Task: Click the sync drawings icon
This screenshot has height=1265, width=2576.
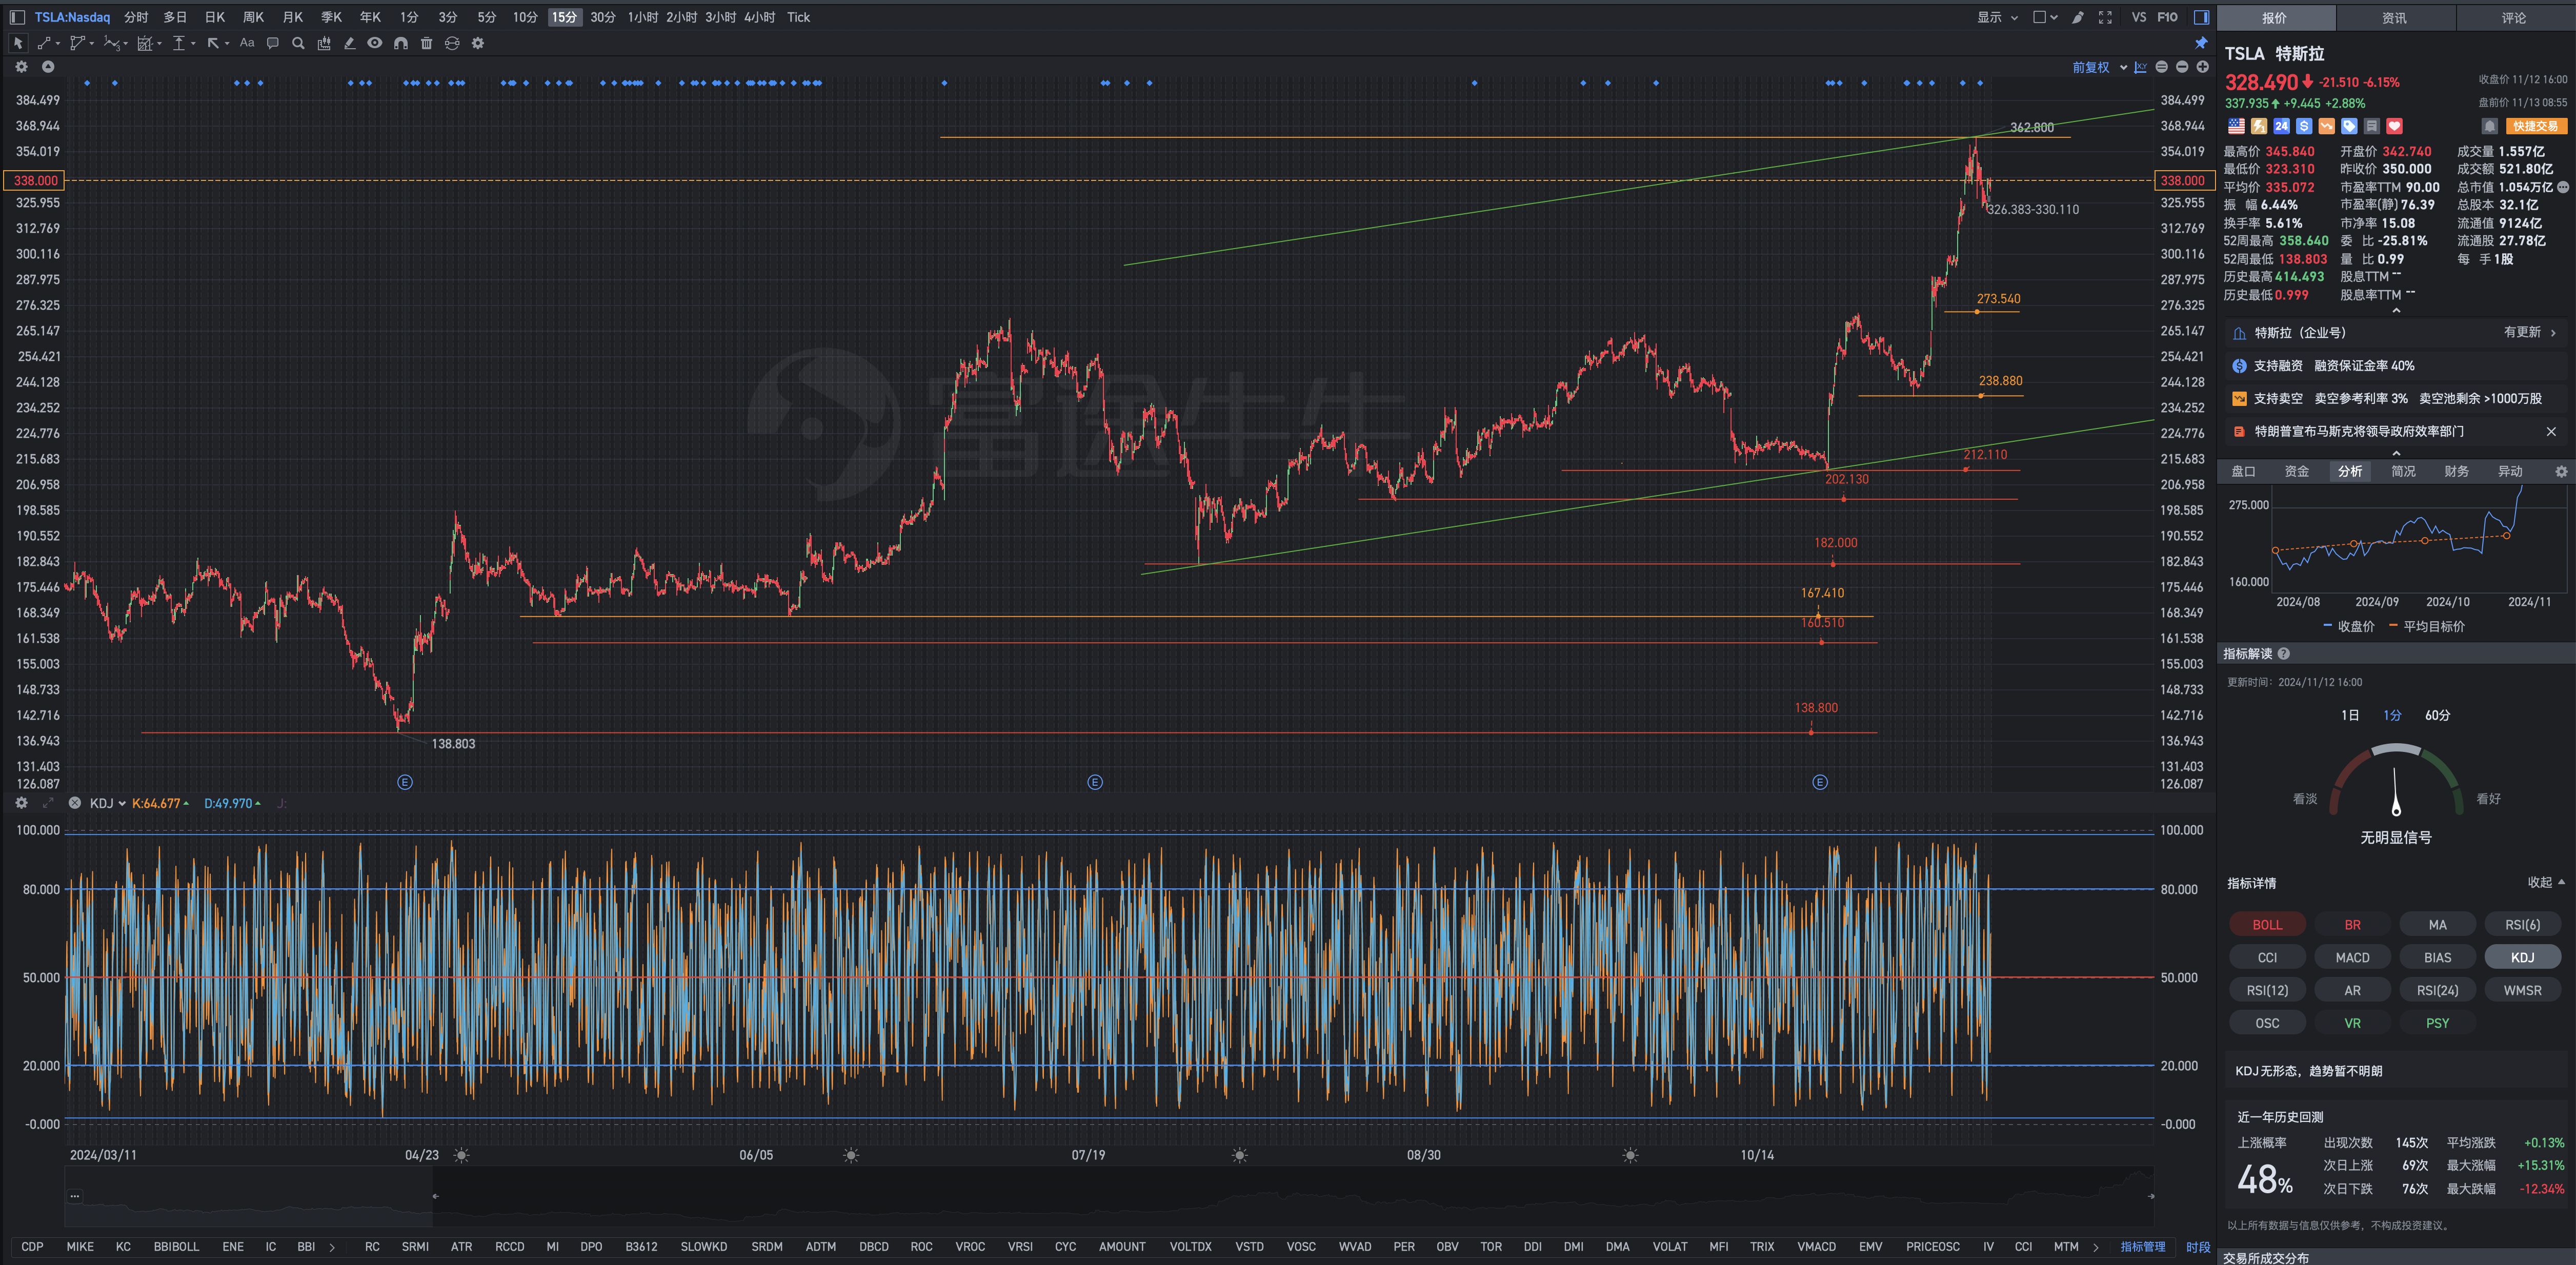Action: [452, 43]
